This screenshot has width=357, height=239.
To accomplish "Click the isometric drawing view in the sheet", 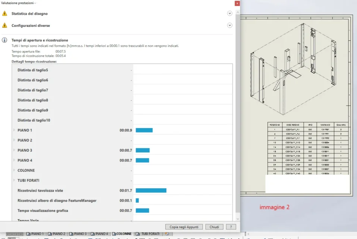I will (x=294, y=69).
